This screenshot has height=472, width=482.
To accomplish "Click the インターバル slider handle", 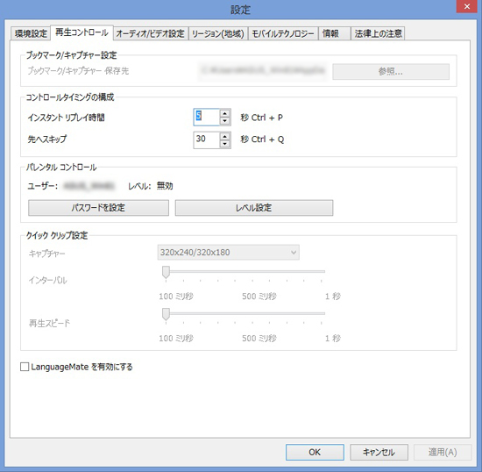I will pos(166,272).
